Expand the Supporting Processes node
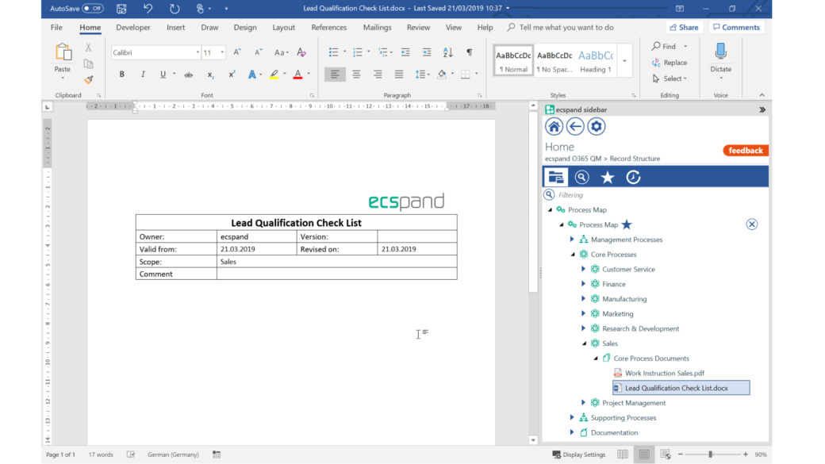Screen dimensions: 825x464 [x=572, y=418]
